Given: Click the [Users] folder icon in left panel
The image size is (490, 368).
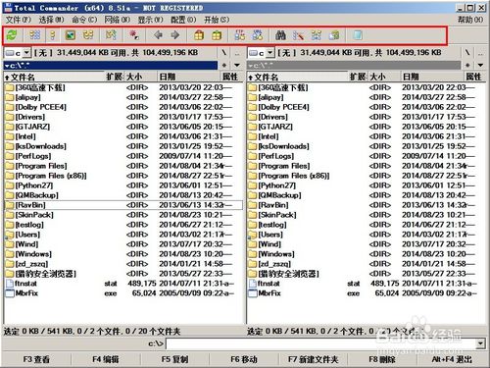Looking at the screenshot, I should tap(10, 235).
